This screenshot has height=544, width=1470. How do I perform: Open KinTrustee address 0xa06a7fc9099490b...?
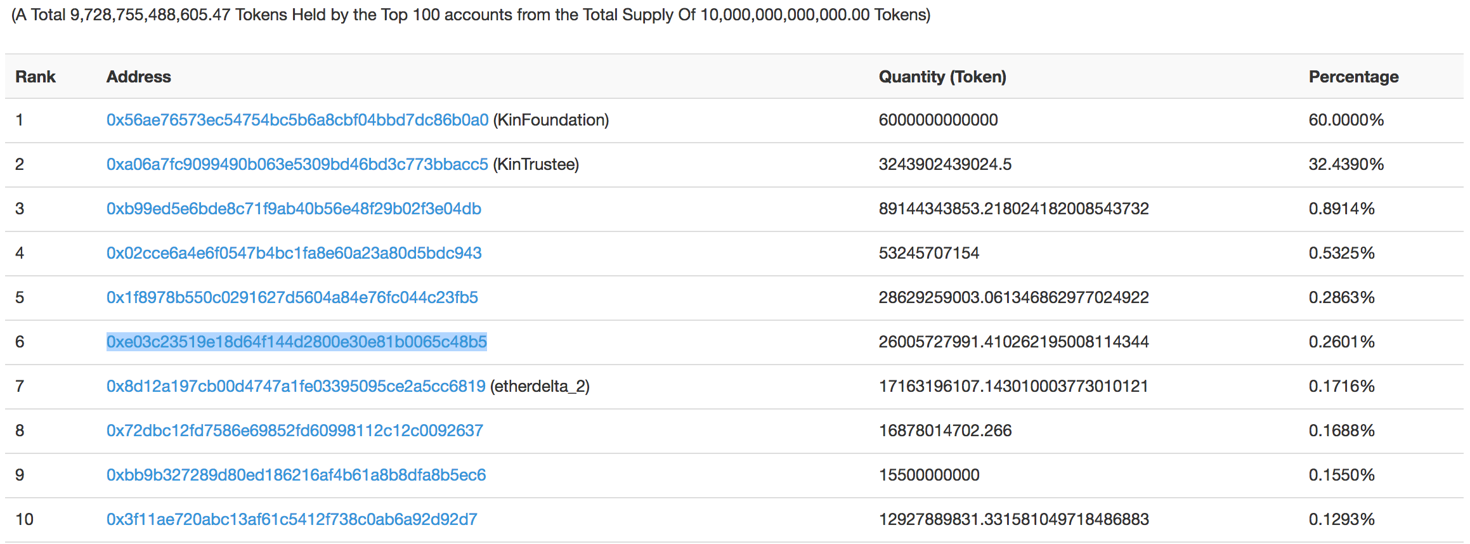(x=297, y=164)
